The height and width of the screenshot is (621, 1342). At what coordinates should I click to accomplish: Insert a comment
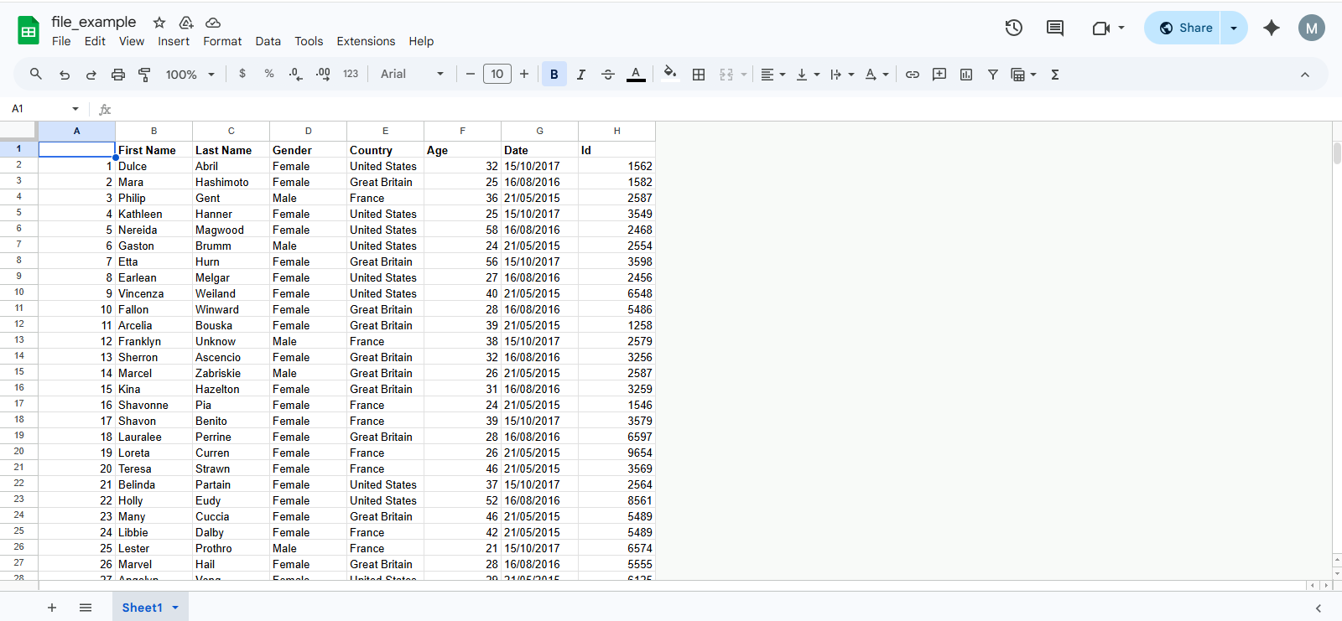pyautogui.click(x=939, y=75)
